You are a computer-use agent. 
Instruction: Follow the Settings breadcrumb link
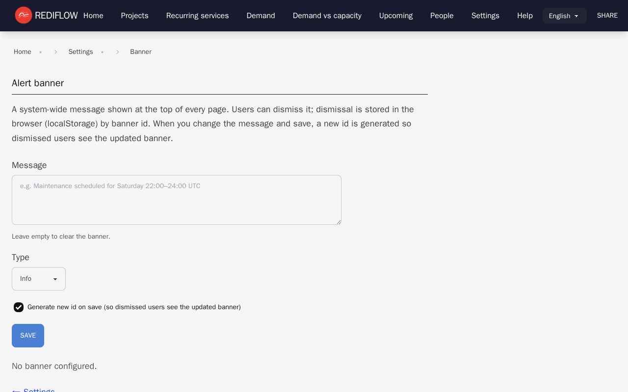80,51
